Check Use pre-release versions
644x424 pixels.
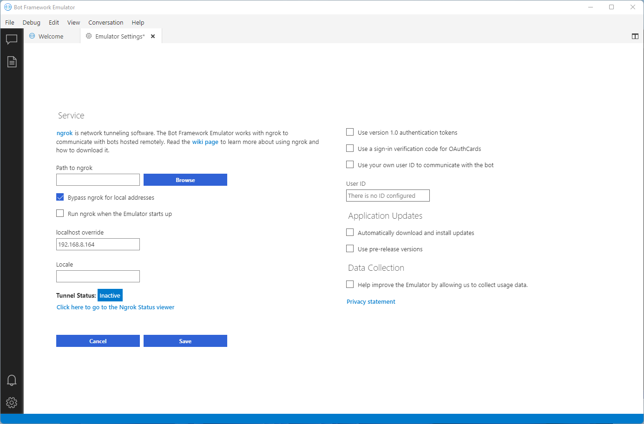[350, 248]
